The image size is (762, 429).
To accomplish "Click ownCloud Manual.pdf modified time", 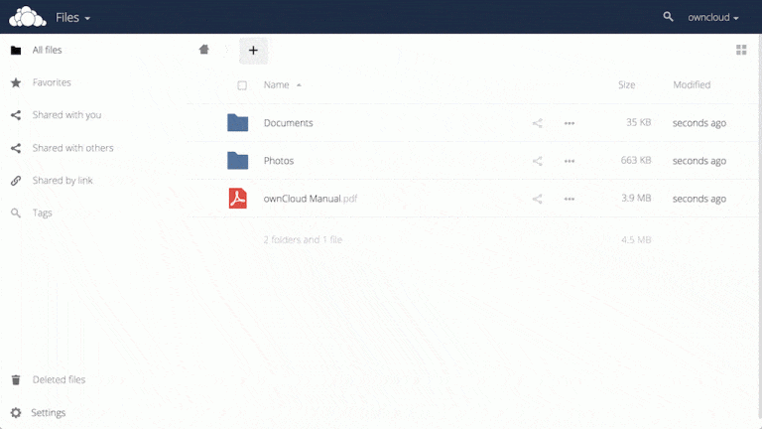I will 699,199.
